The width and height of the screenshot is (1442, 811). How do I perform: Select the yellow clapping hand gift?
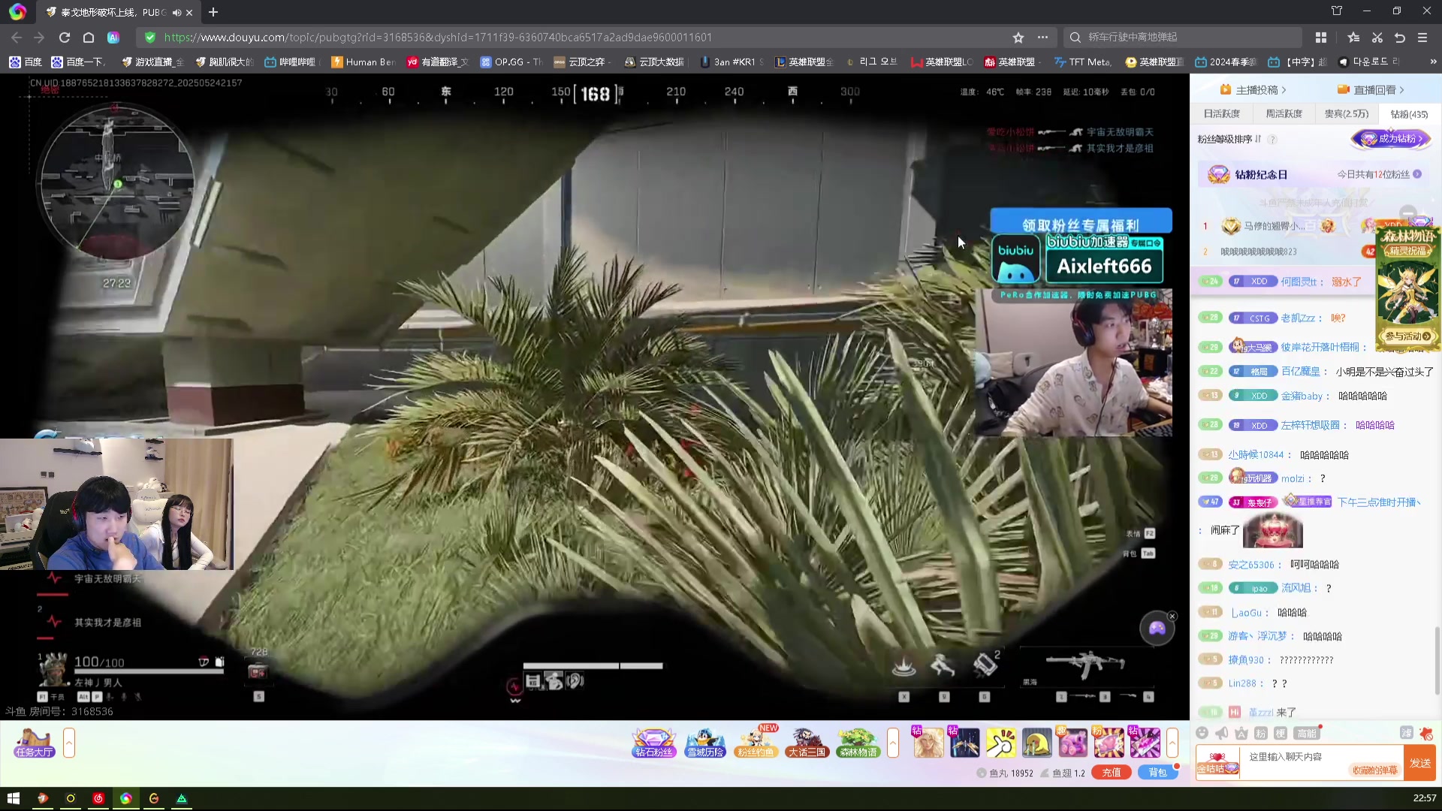(1000, 743)
